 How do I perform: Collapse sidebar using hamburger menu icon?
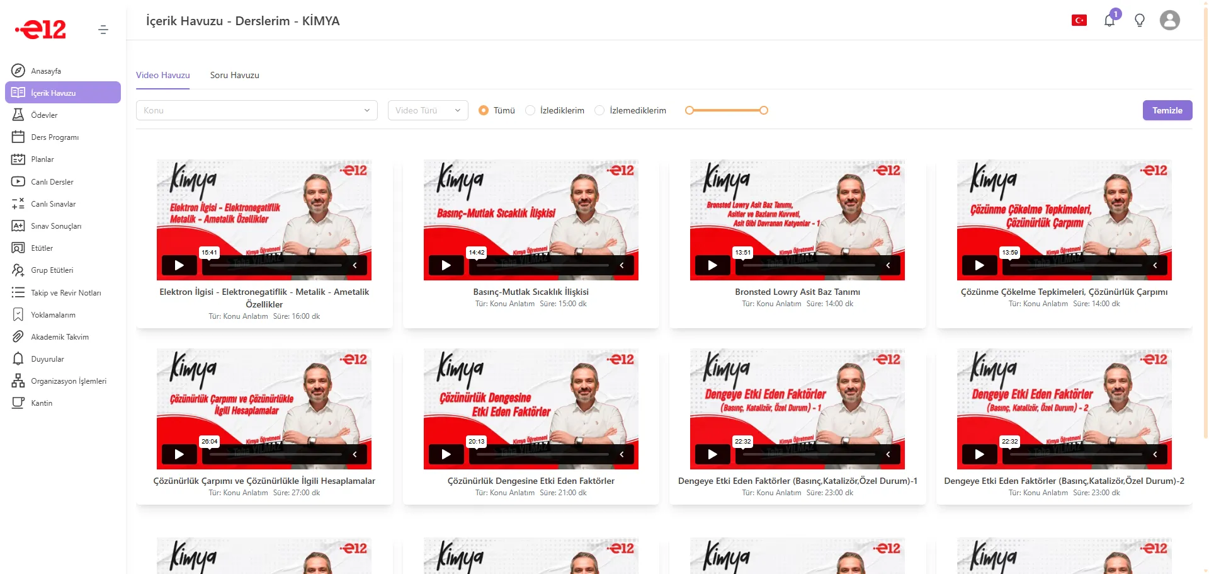[103, 30]
